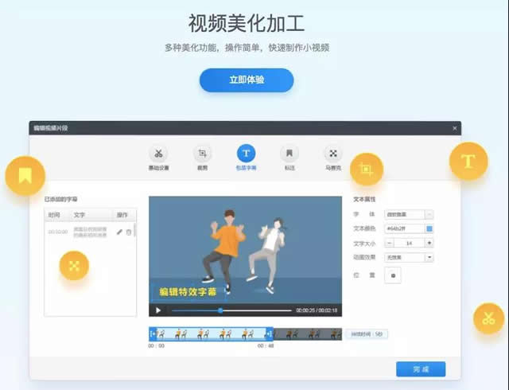Open the 基础设置 scissors tool
The image size is (509, 390).
tap(159, 154)
